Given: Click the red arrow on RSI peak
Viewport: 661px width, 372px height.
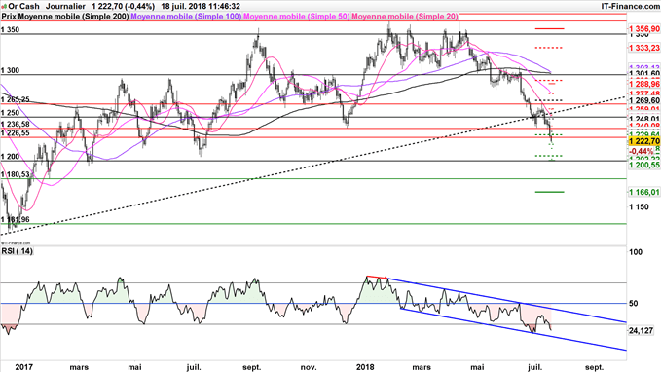Looking at the screenshot, I should pyautogui.click(x=378, y=278).
